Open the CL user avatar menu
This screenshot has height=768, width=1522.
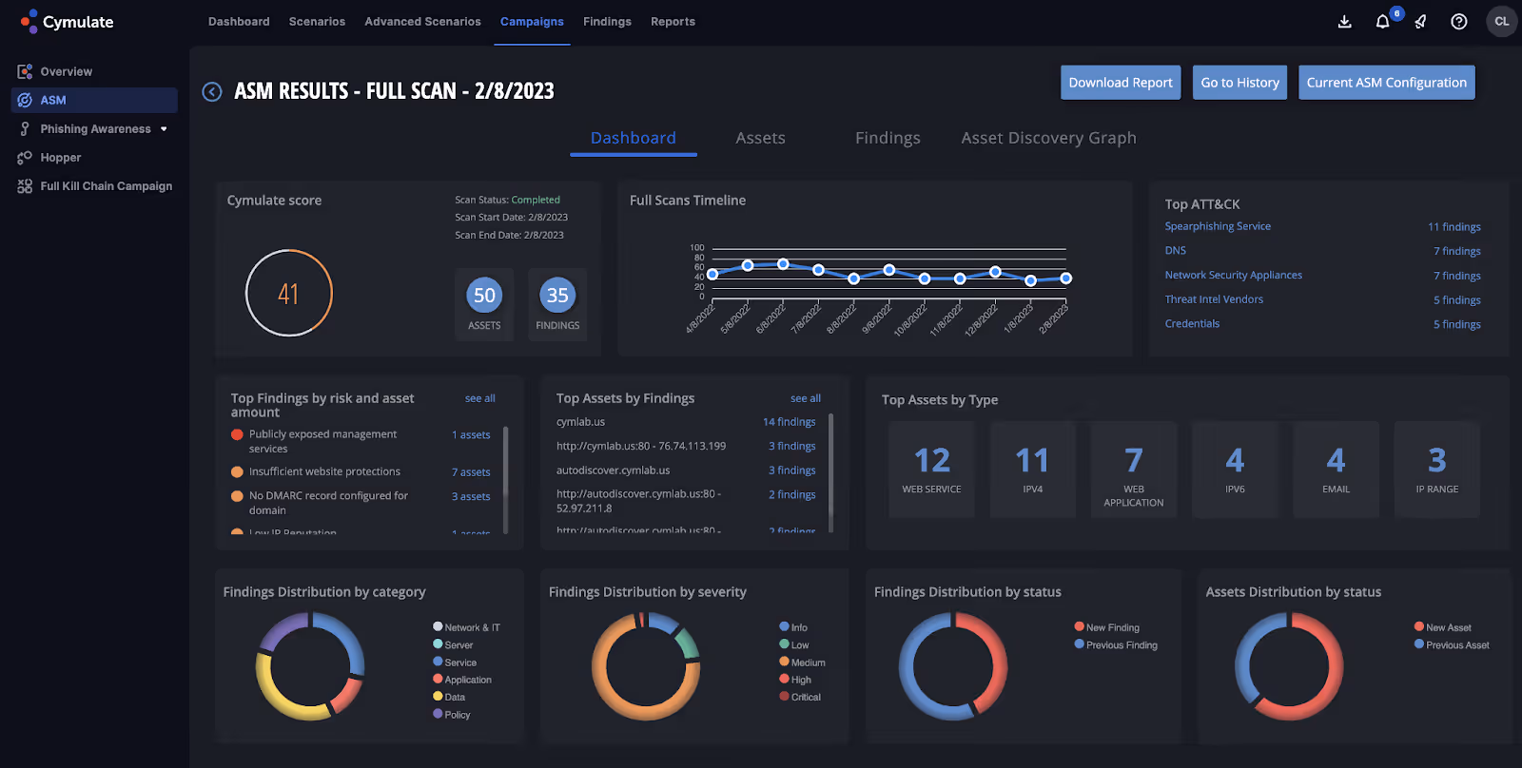[x=1502, y=21]
